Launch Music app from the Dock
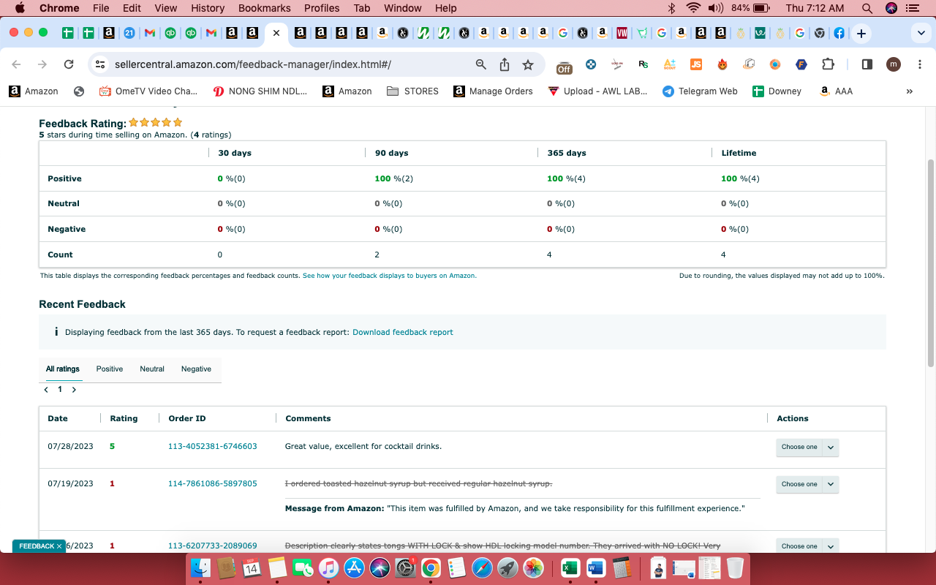 [x=328, y=567]
